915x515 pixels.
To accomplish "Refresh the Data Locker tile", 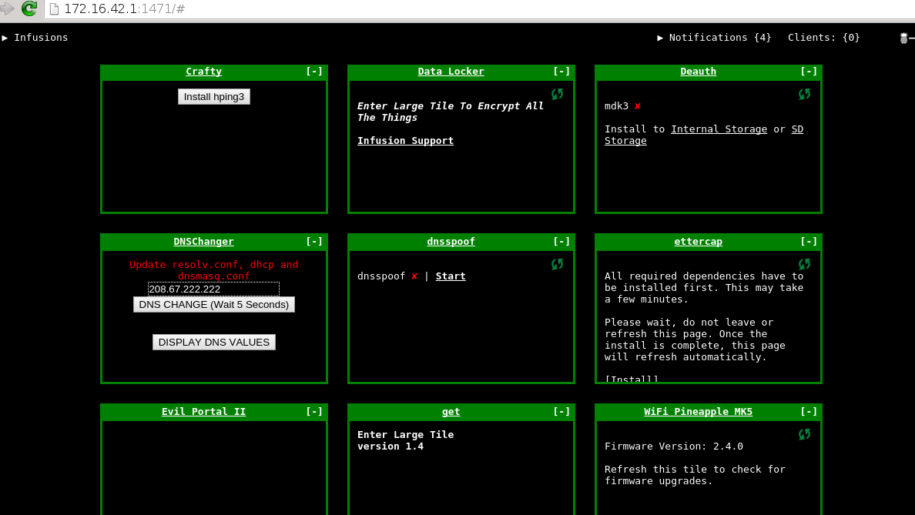I will [558, 94].
